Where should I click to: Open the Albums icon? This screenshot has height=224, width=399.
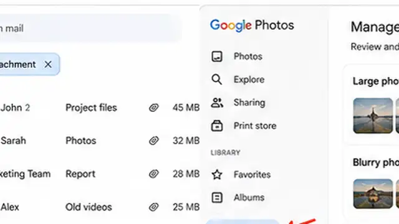tap(217, 198)
